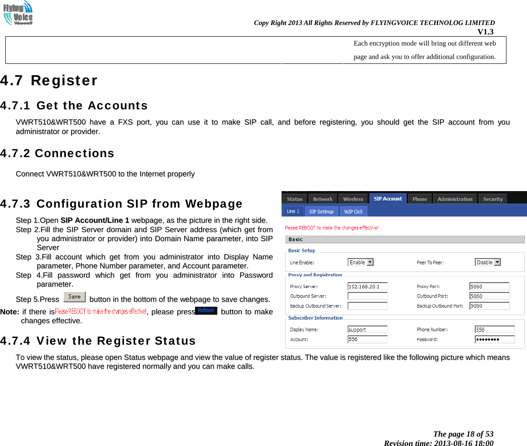Image resolution: width=527 pixels, height=446 pixels.
Task: Expand the Line Enable dropdown
Action: 360,263
